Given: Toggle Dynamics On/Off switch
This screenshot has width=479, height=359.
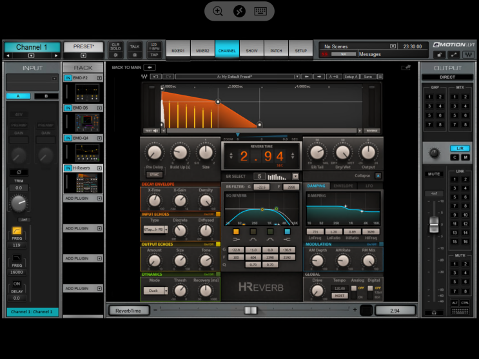Looking at the screenshot, I should (218, 274).
